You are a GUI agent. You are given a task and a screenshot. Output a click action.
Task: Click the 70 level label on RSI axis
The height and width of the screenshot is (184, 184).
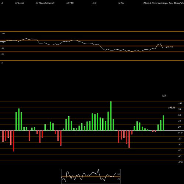[x=3, y=42]
